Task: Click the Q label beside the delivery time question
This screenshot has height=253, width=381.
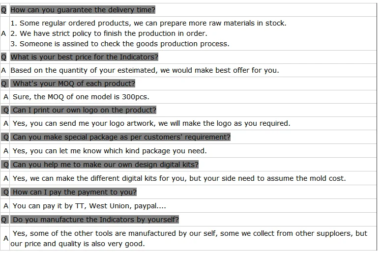Action: click(4, 10)
